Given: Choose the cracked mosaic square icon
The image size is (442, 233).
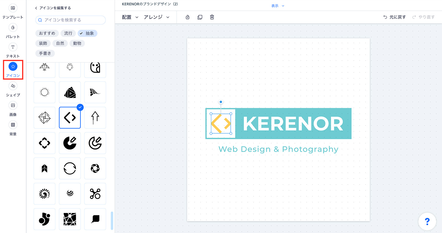Looking at the screenshot, I should point(70,219).
